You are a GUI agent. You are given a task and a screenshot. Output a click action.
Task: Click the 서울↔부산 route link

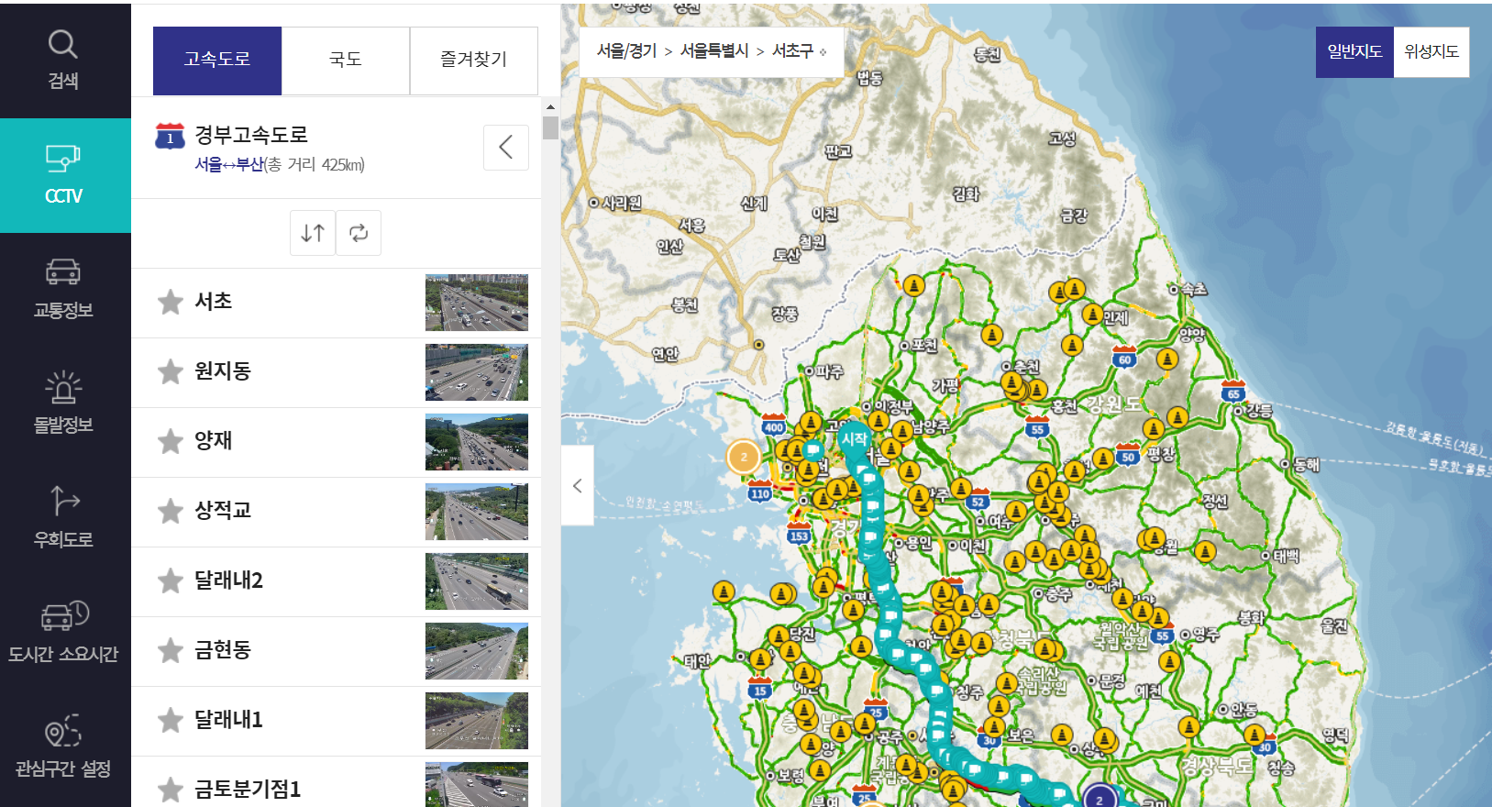coord(229,165)
